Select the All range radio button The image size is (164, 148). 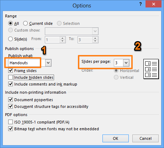(x=10, y=23)
